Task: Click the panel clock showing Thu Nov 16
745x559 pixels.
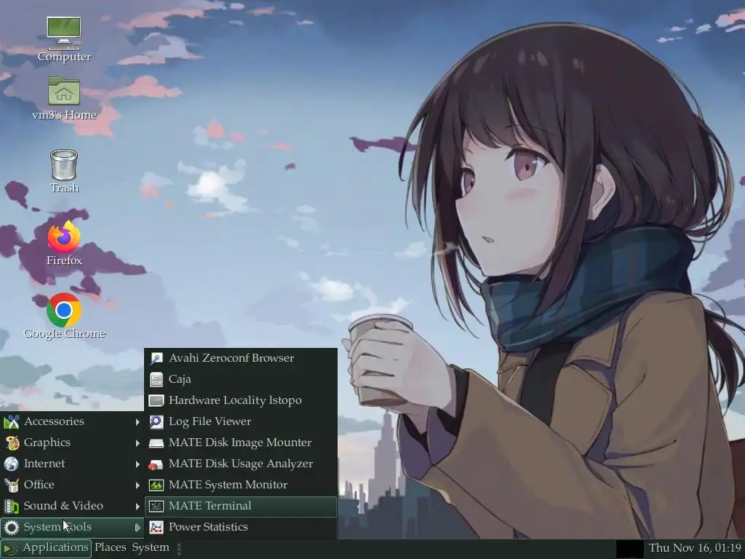Action: [x=695, y=548]
